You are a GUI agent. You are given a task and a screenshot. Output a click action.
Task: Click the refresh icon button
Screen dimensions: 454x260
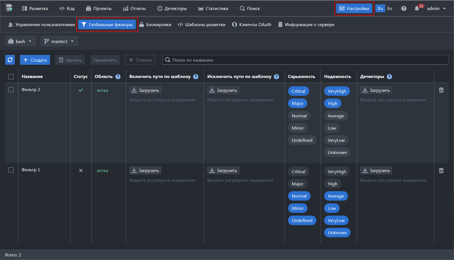10,60
